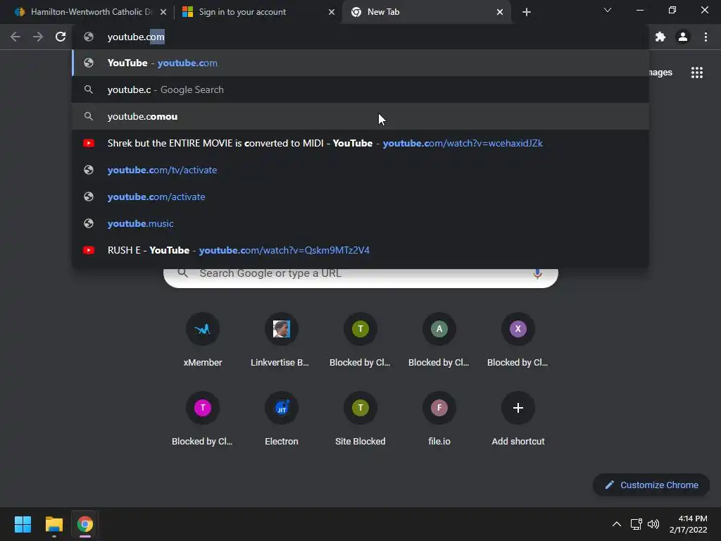Open the Windows Start menu
This screenshot has width=721, height=541.
(x=23, y=524)
